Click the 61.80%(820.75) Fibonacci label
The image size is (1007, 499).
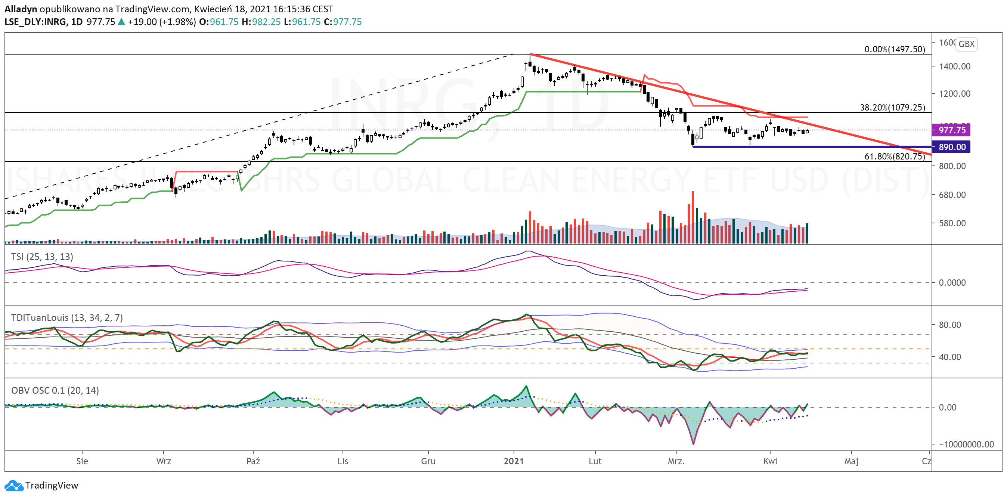[x=895, y=157]
